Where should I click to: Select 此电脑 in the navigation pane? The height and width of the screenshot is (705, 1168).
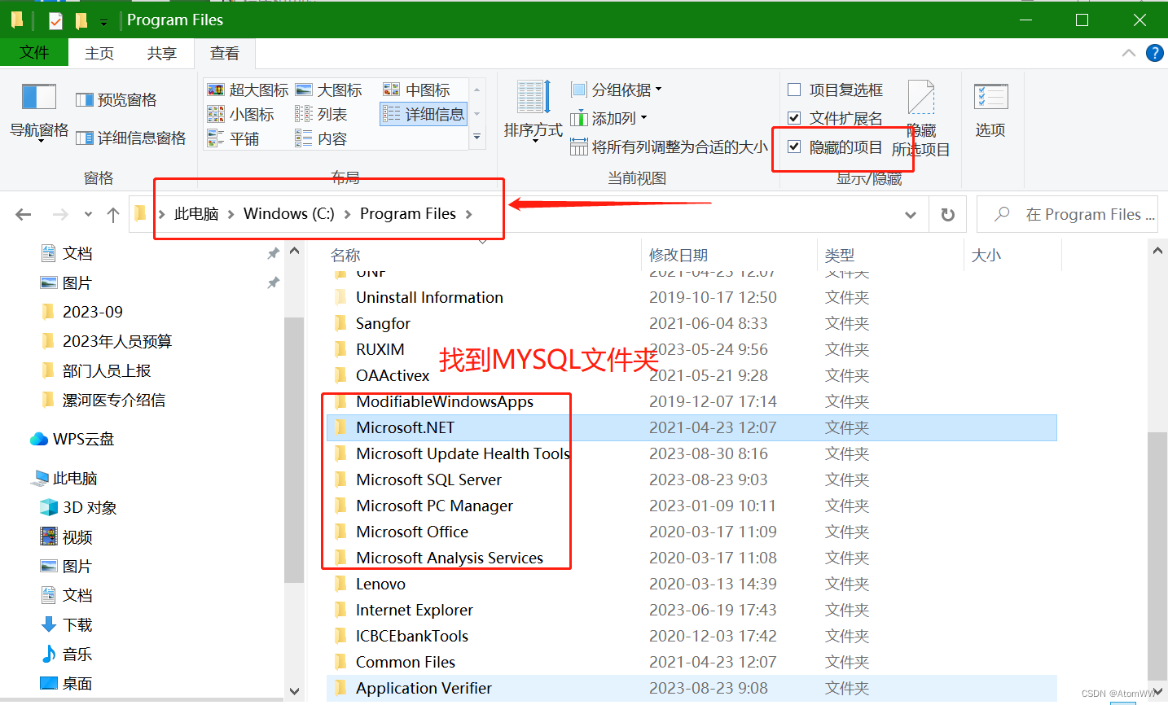(64, 478)
